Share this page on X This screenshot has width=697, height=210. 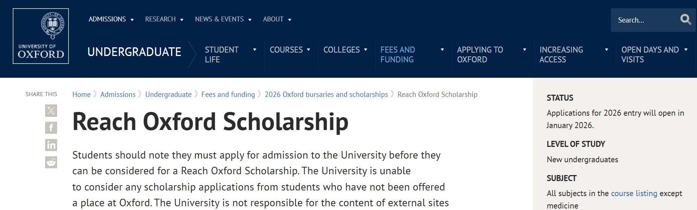pyautogui.click(x=51, y=110)
